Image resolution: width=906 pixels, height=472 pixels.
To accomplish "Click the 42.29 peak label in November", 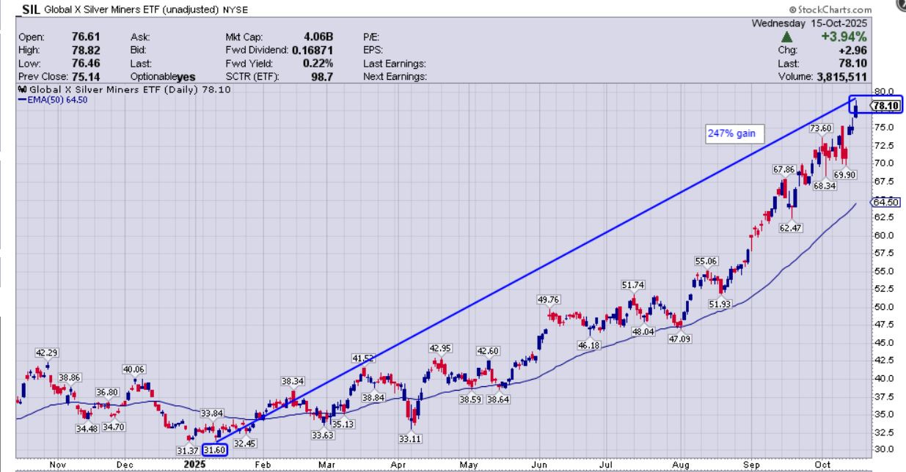I will [x=47, y=352].
